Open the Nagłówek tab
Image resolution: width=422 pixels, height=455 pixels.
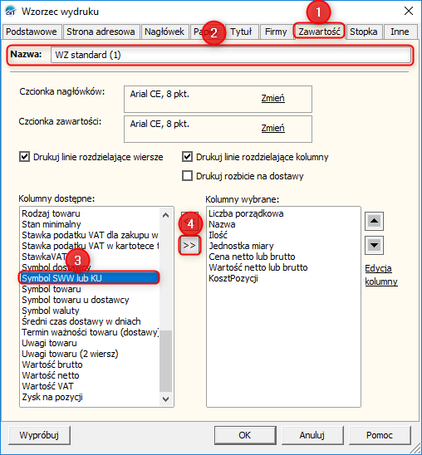pyautogui.click(x=164, y=32)
